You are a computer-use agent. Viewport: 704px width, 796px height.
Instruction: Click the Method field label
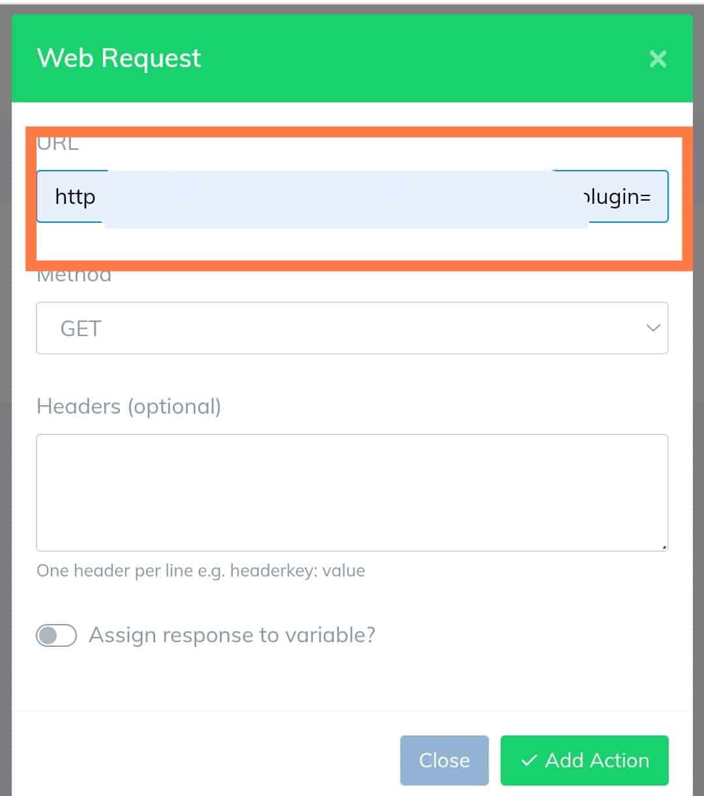pos(74,276)
